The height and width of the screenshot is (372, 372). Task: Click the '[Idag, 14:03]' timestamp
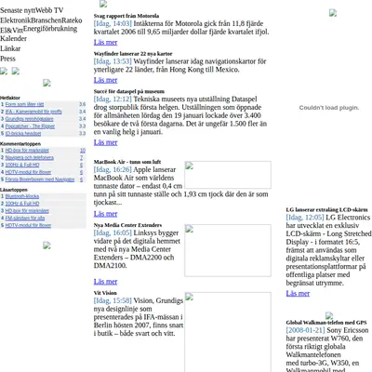pos(113,23)
